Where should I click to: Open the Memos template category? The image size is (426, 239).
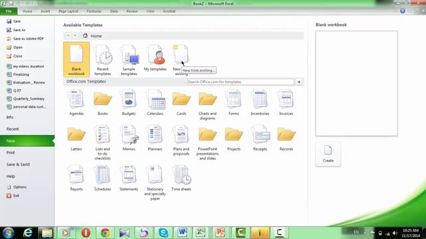tap(128, 138)
